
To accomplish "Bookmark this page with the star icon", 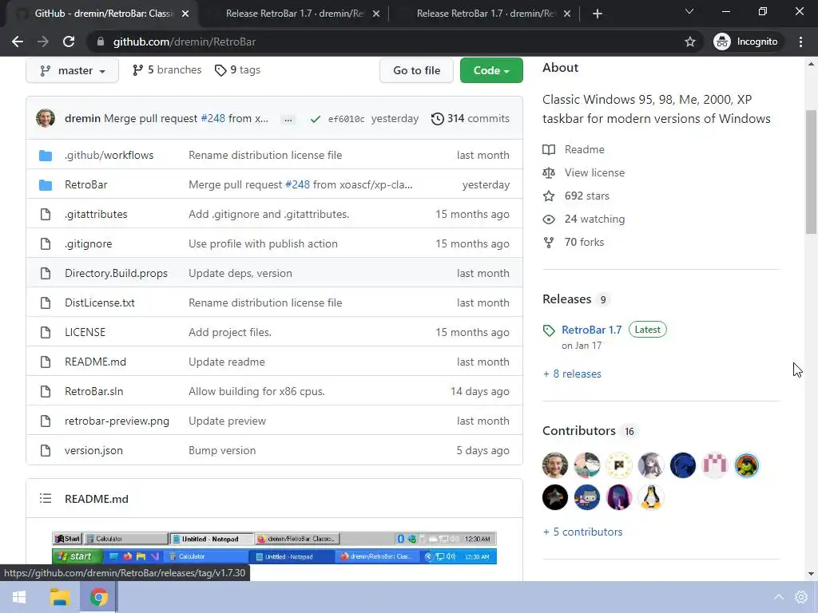I will coord(689,42).
